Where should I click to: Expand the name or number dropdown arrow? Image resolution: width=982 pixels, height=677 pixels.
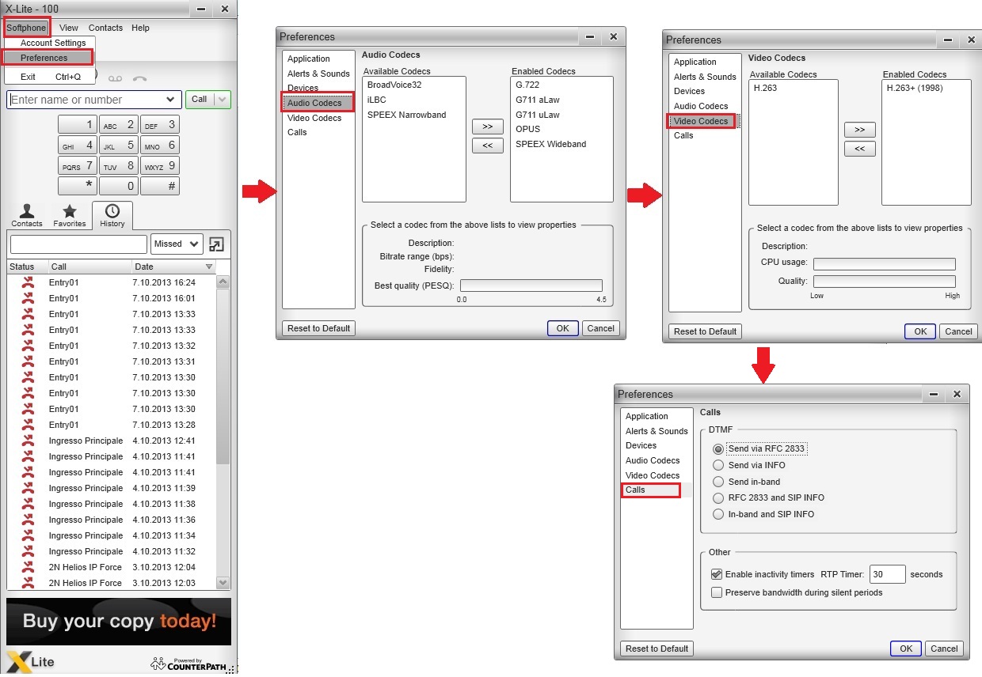171,100
